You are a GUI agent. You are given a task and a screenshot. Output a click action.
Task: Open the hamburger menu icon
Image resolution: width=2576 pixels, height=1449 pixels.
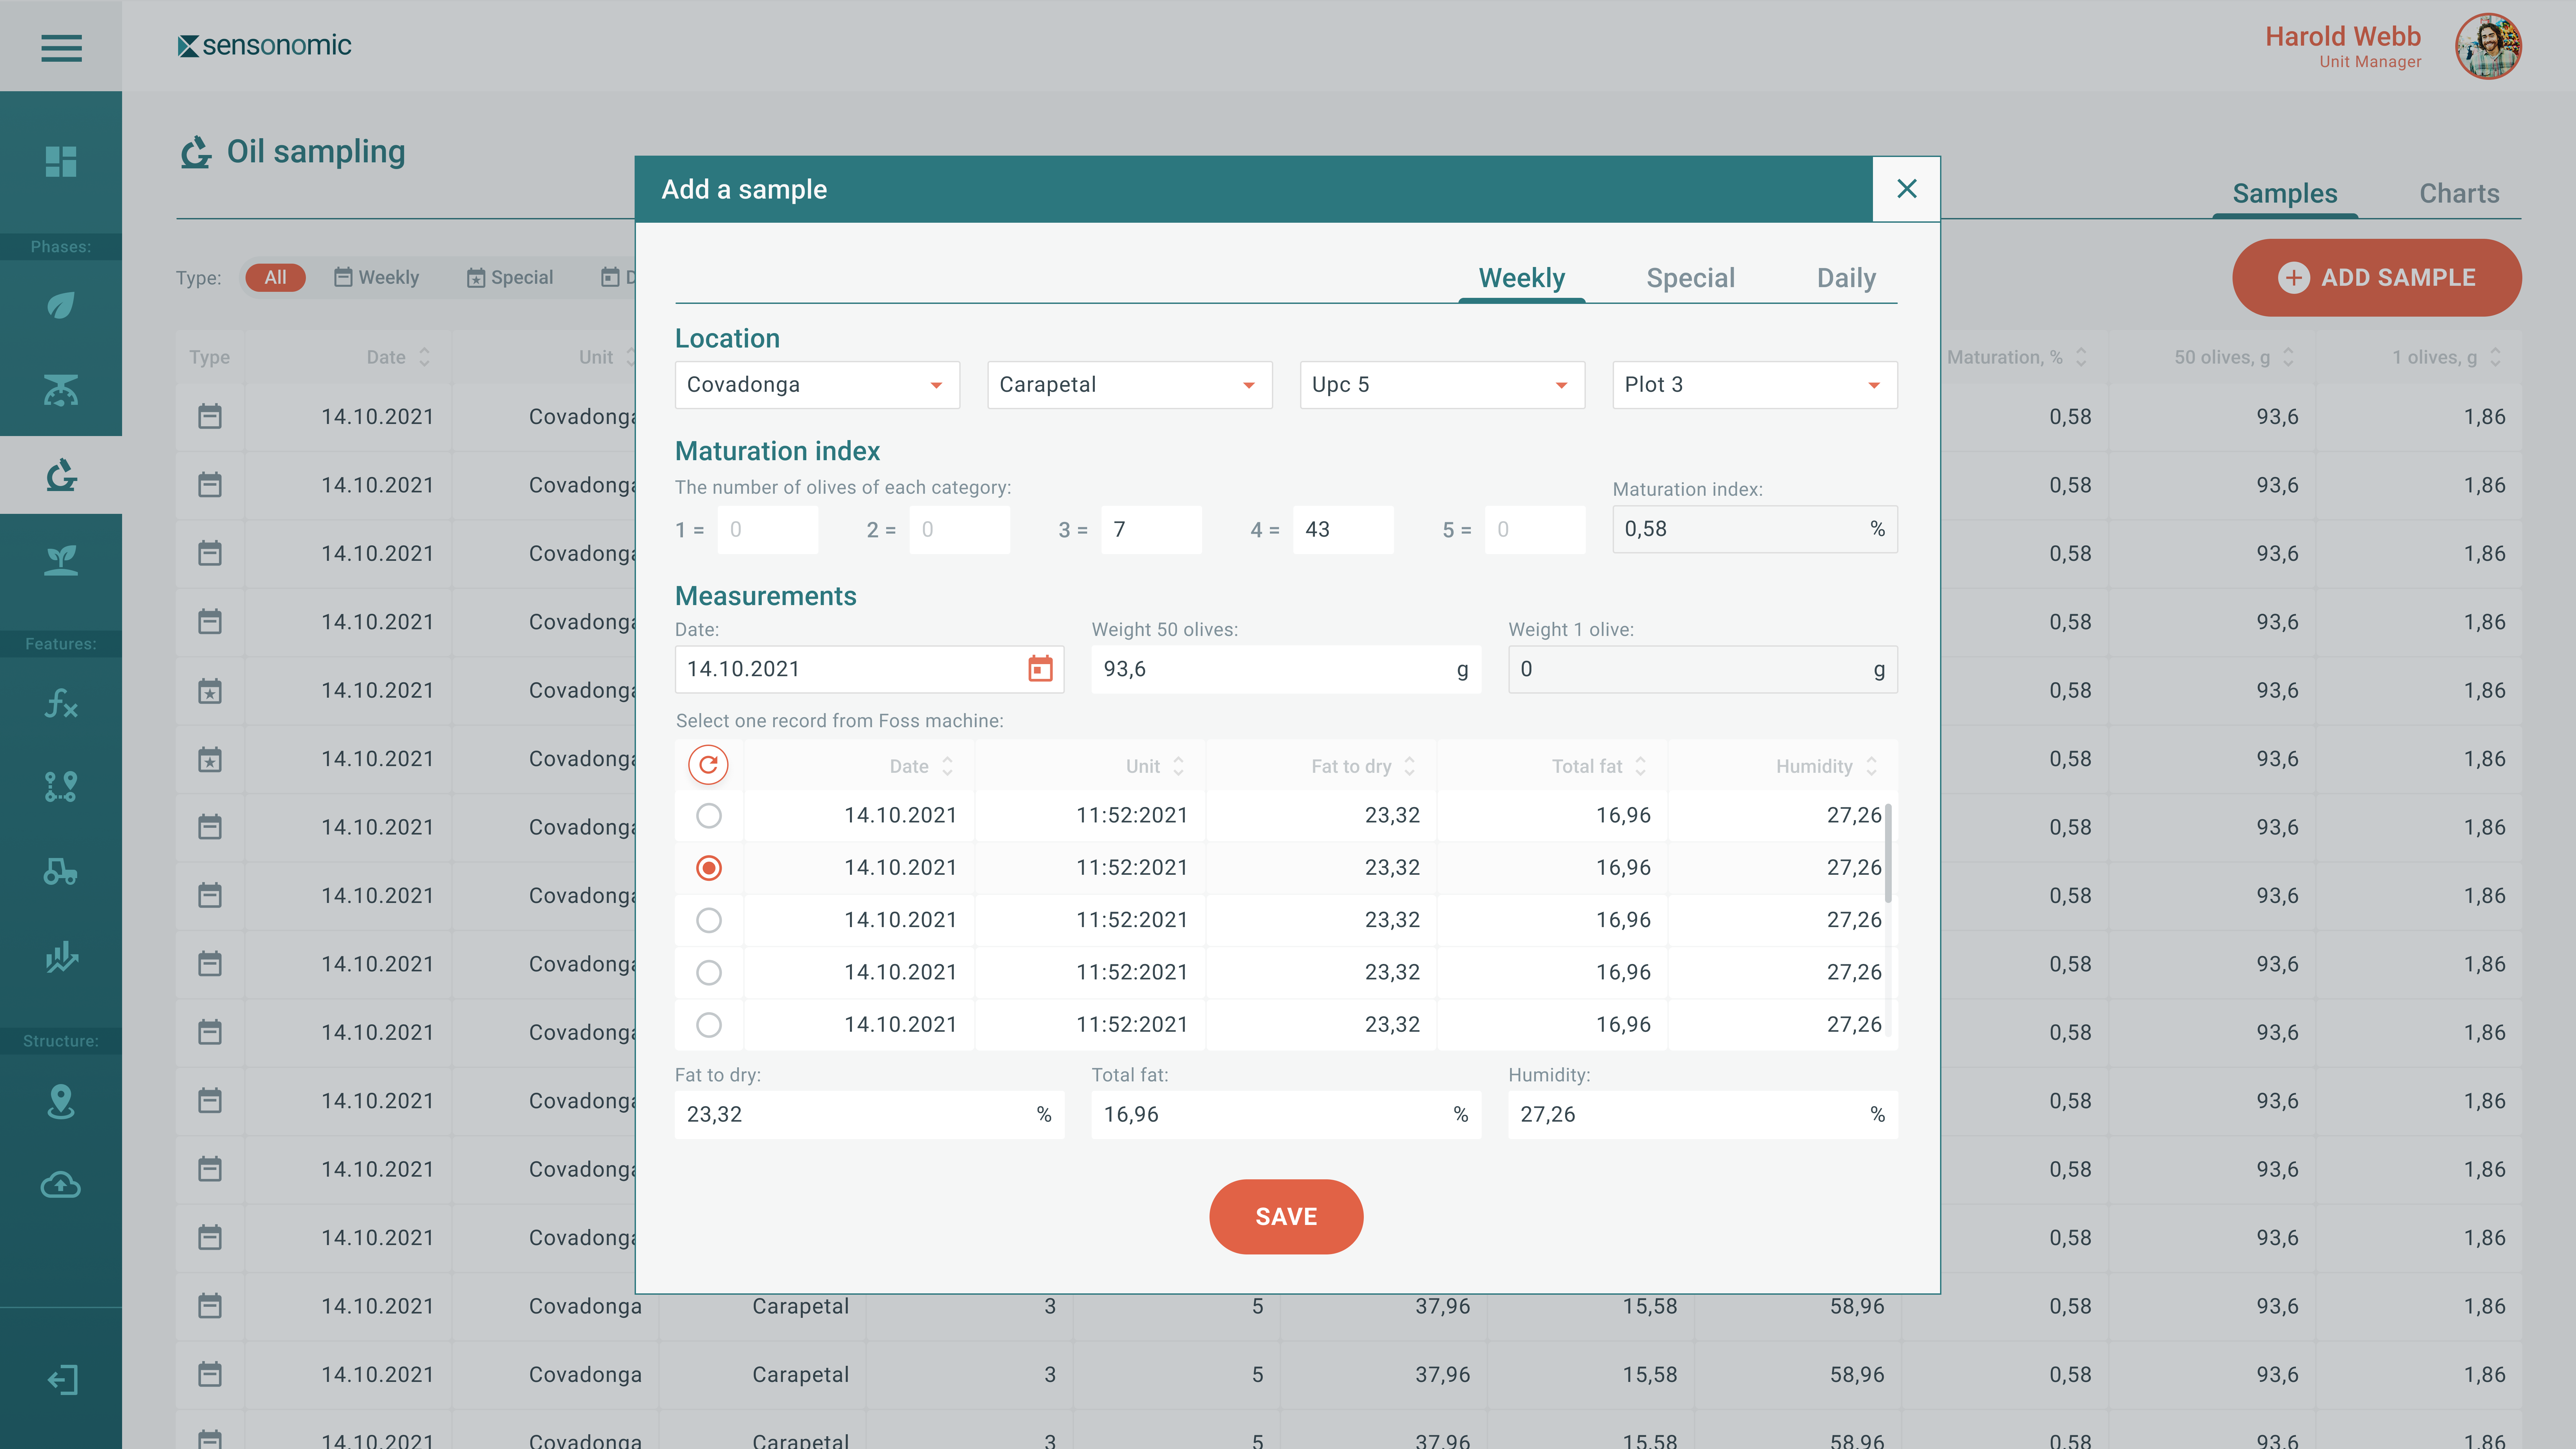coord(61,47)
